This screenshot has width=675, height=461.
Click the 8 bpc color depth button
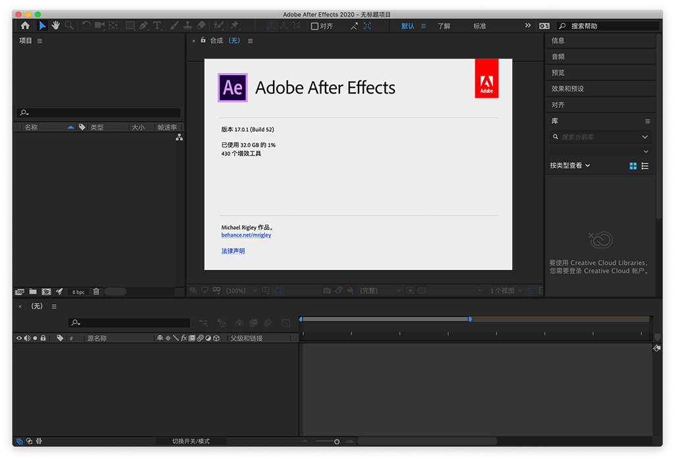pos(78,292)
